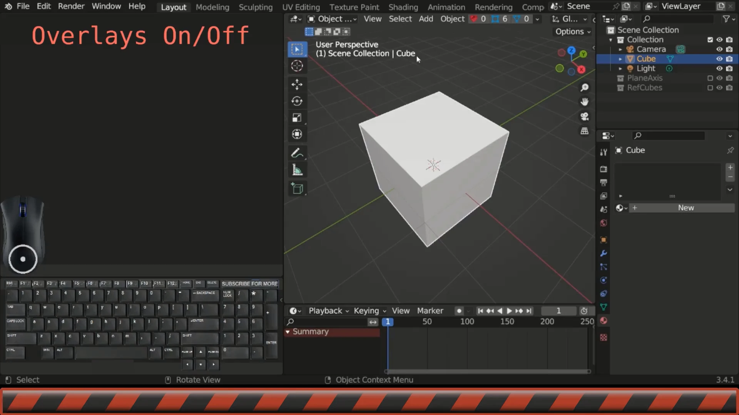Open the File menu
Screen dimensions: 739x415
[23, 7]
